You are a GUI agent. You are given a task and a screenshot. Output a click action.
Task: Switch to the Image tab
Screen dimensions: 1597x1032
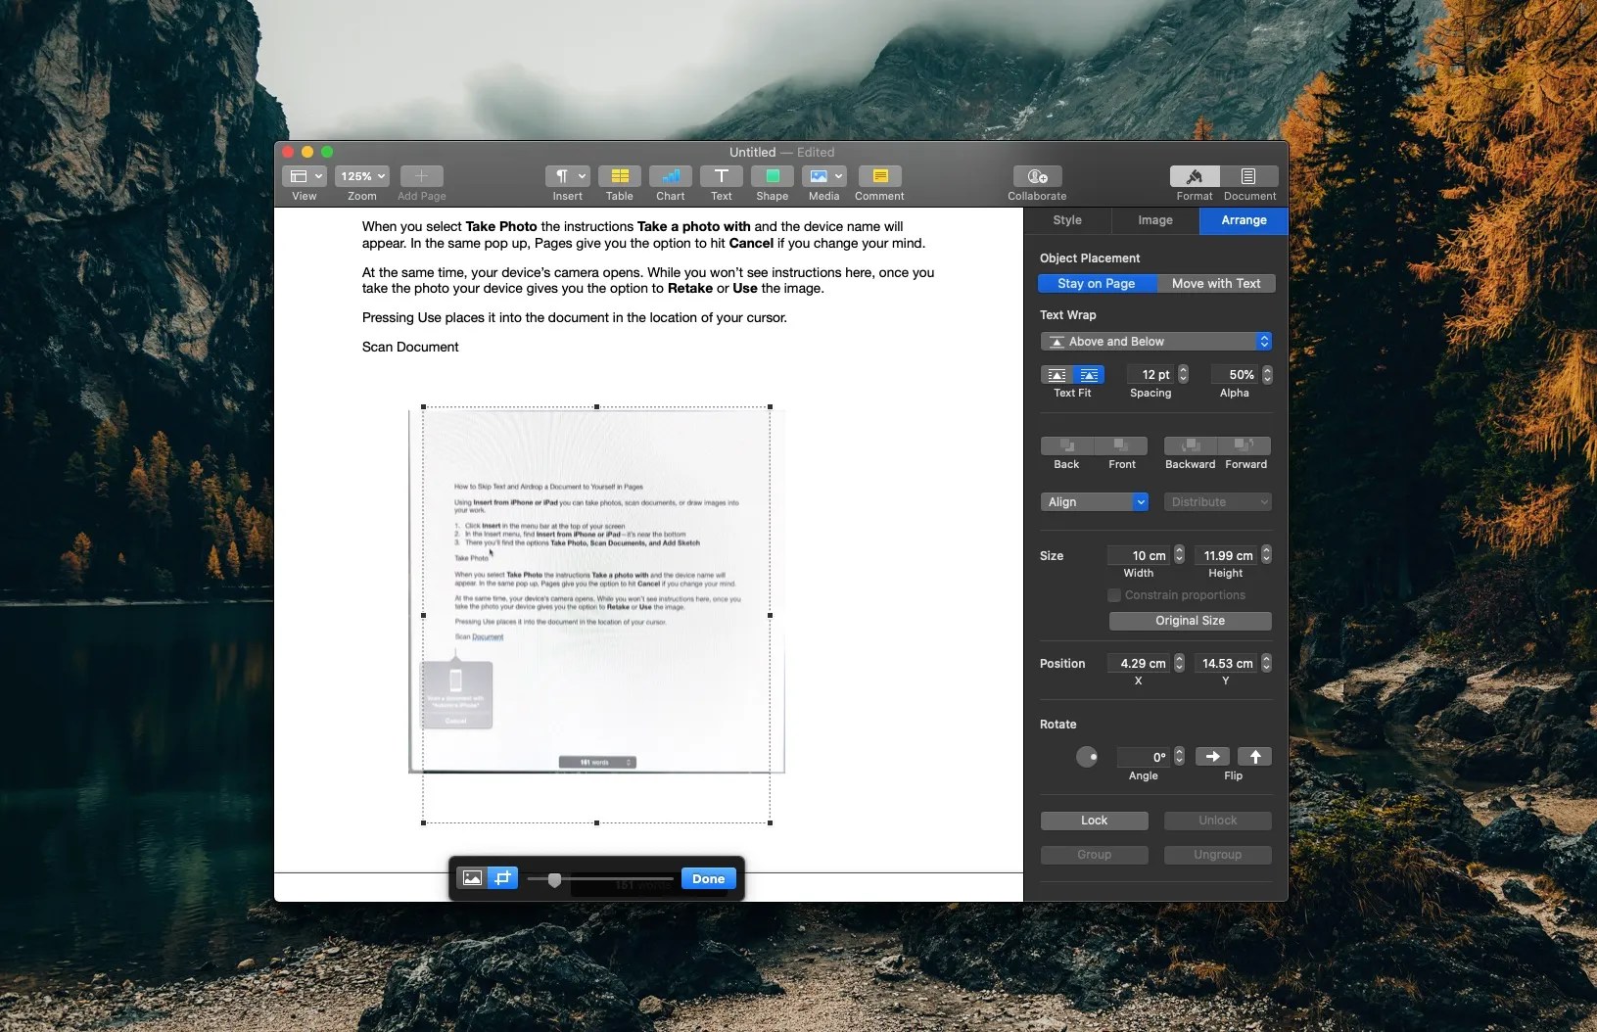(x=1155, y=220)
